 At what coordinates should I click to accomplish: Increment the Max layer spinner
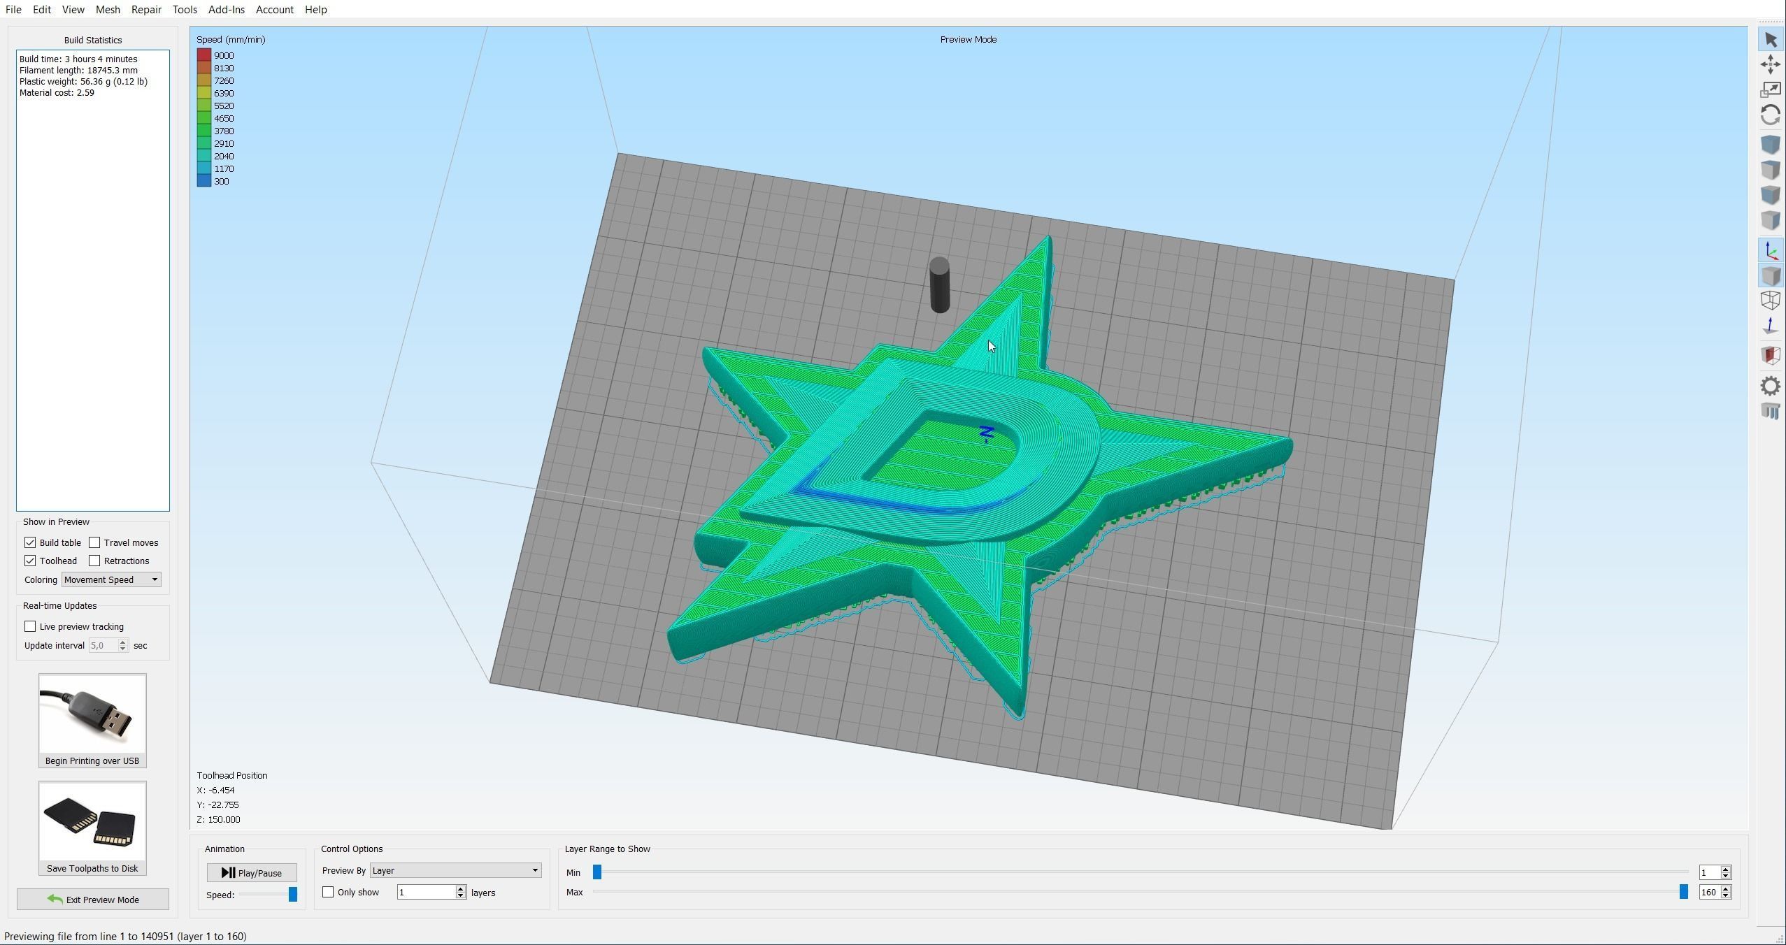coord(1726,888)
